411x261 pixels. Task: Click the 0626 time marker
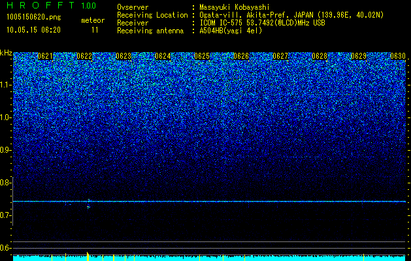241,56
